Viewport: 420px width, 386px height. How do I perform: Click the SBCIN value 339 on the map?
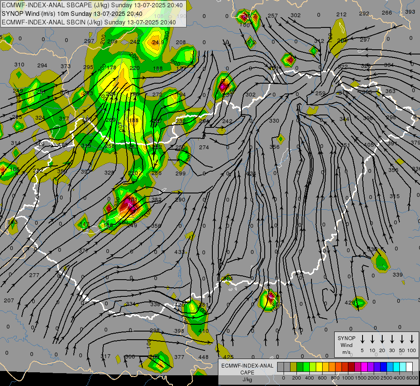[x=398, y=274]
